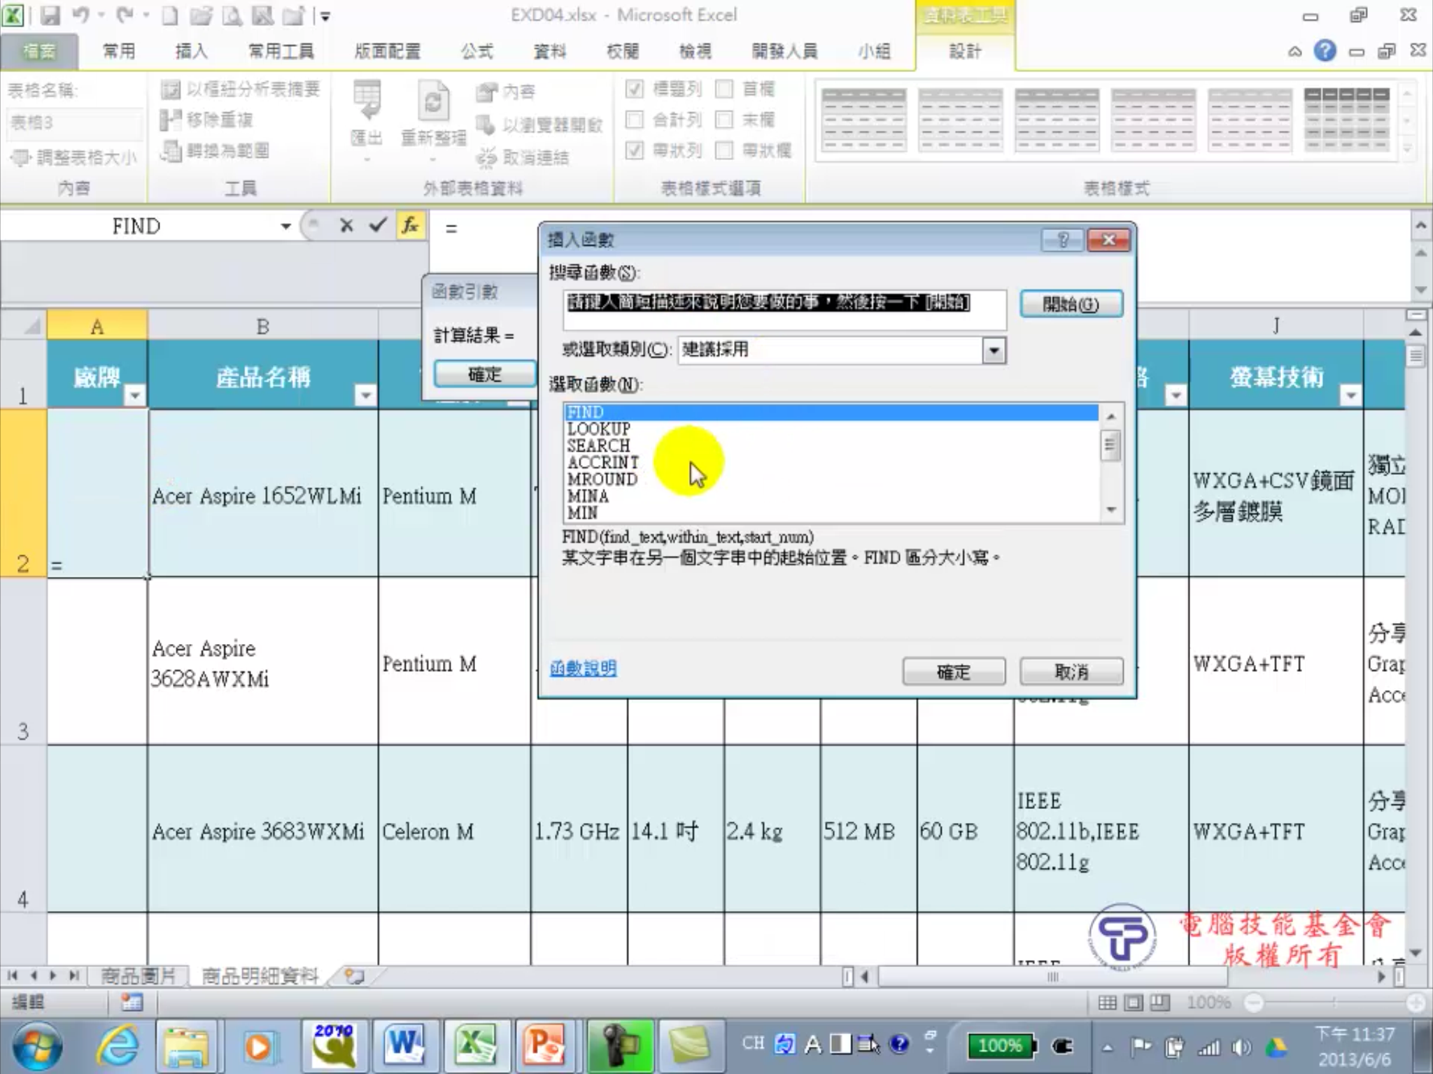Open the 螢幕技術 column filter dropdown
Image resolution: width=1433 pixels, height=1074 pixels.
click(1350, 395)
